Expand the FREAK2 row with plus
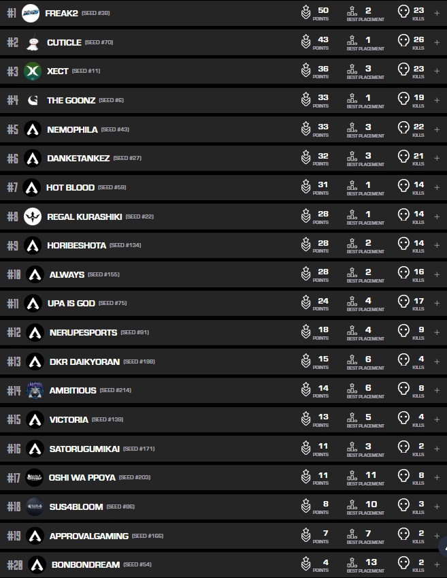447x578 pixels. (437, 13)
